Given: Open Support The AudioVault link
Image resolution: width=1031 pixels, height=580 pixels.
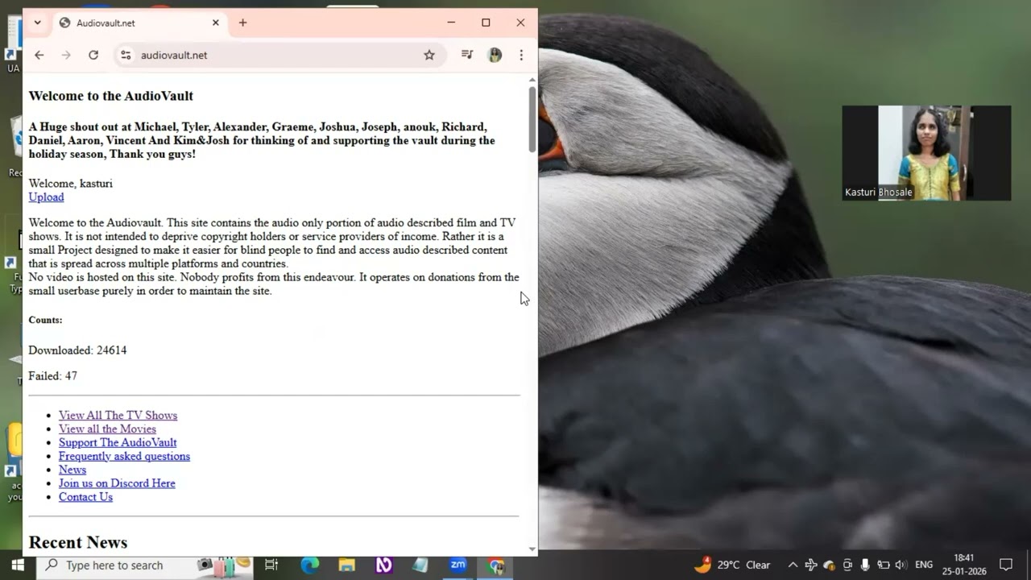Looking at the screenshot, I should [x=118, y=442].
